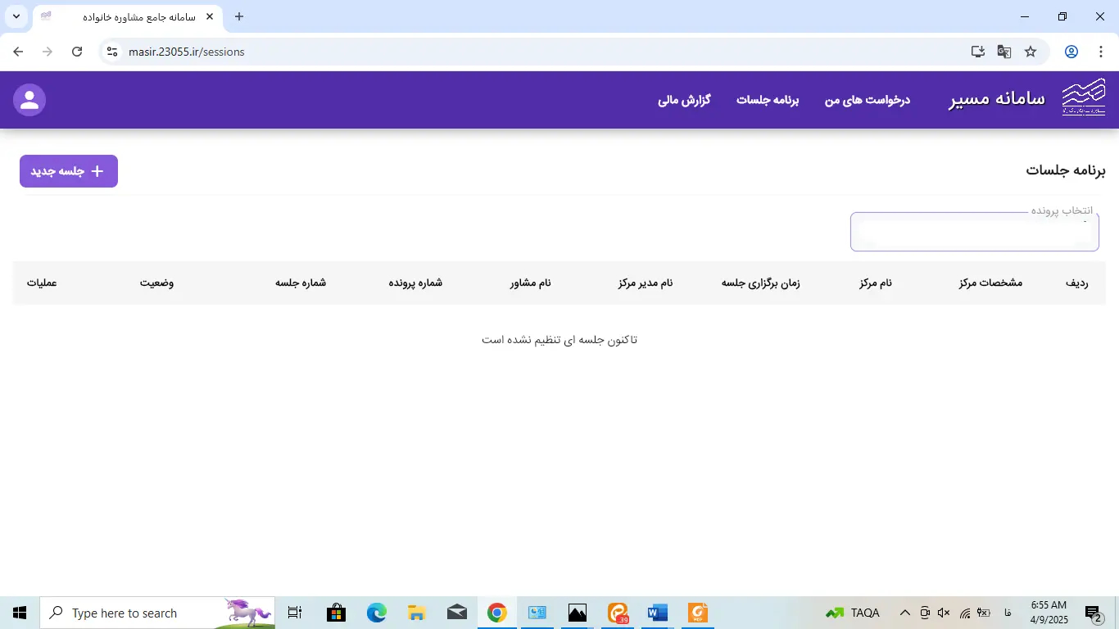Open the orange app with 39 badge

click(618, 613)
